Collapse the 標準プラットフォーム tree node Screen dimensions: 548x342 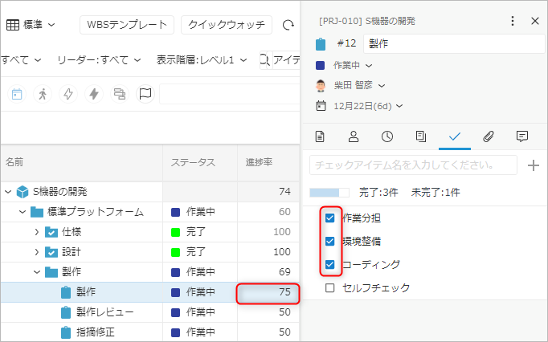click(x=22, y=212)
